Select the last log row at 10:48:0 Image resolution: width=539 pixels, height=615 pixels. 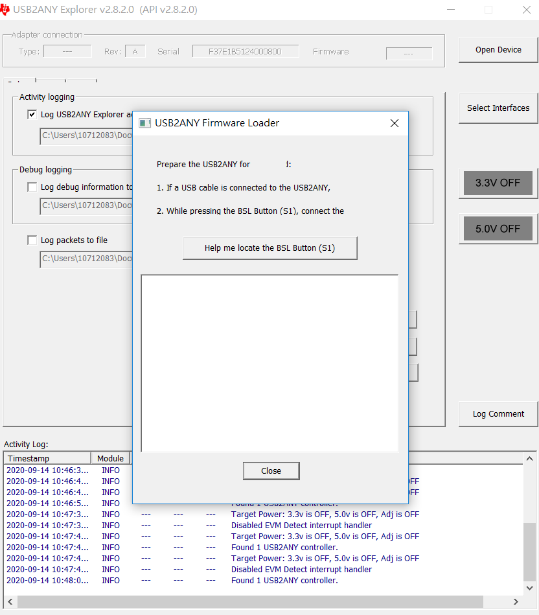coord(264,580)
